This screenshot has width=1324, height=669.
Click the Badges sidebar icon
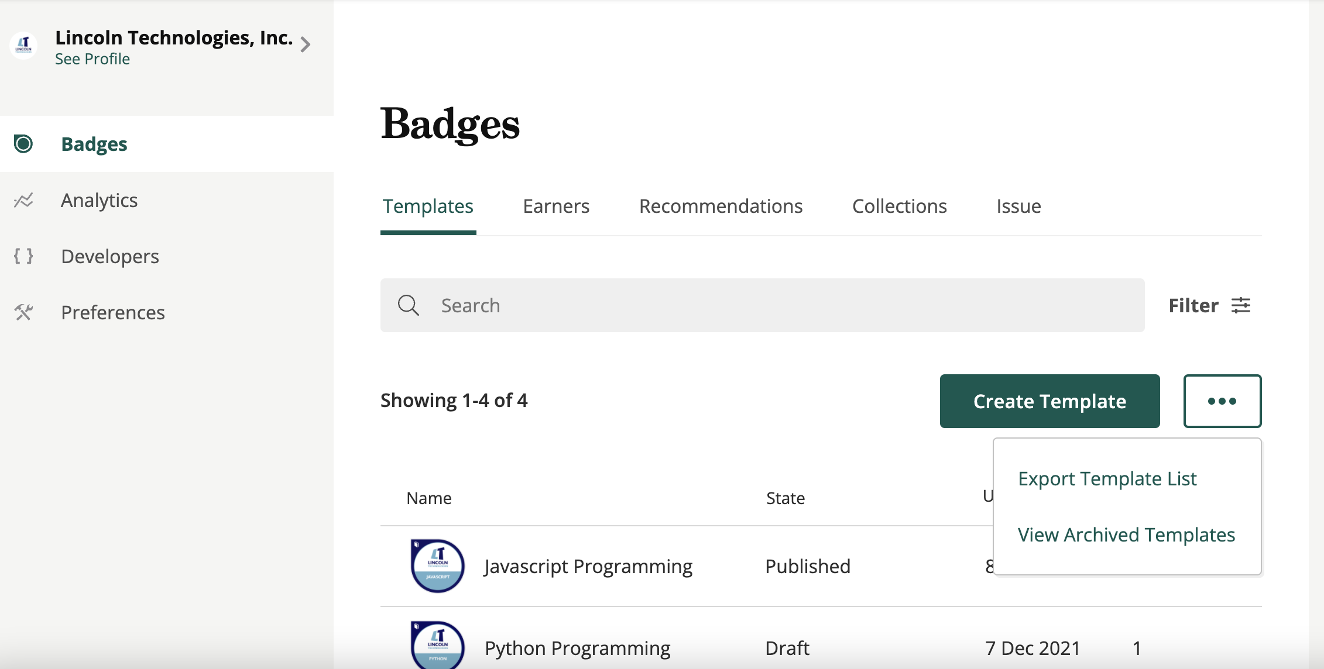click(23, 144)
